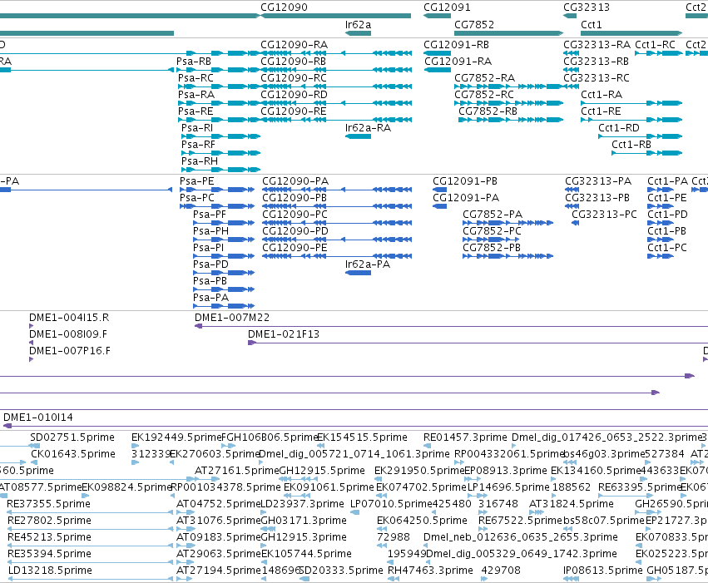708x583 pixels.
Task: Click the feature glyph under CG12091-PA
Action: 440,206
